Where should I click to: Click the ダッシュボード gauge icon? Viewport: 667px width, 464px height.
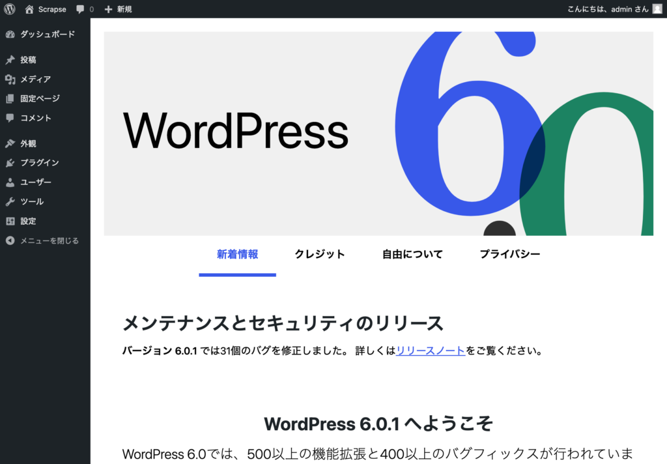coord(10,35)
